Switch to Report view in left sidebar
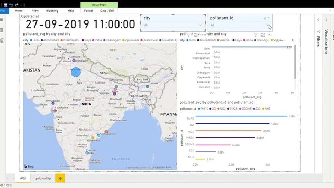The image size is (334, 188). coord(2,20)
